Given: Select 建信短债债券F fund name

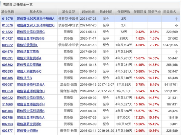Looking at the screenshot, I should 27,45.
